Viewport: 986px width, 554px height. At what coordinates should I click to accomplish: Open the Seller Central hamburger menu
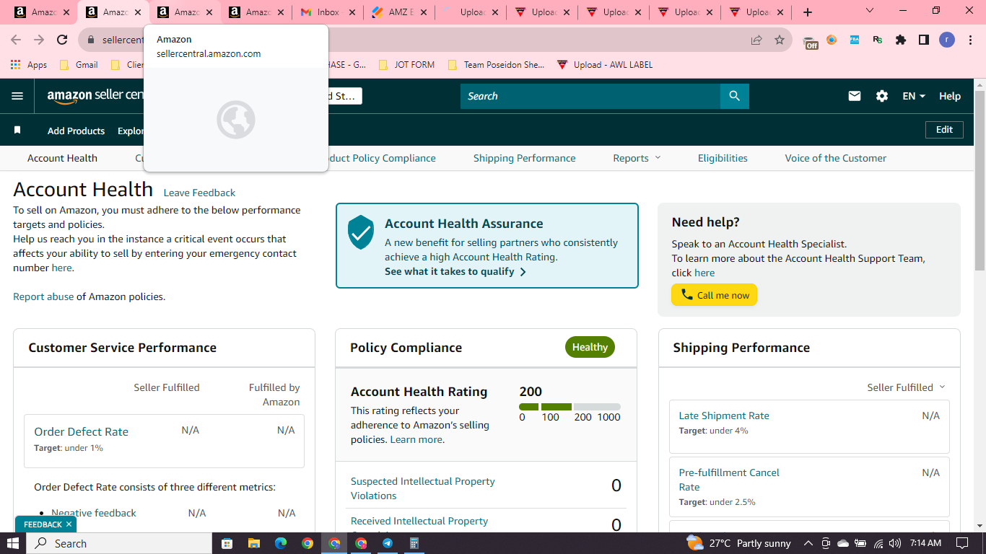tap(17, 96)
